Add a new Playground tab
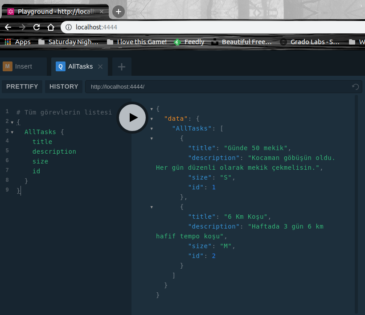This screenshot has height=315, width=365. [121, 67]
